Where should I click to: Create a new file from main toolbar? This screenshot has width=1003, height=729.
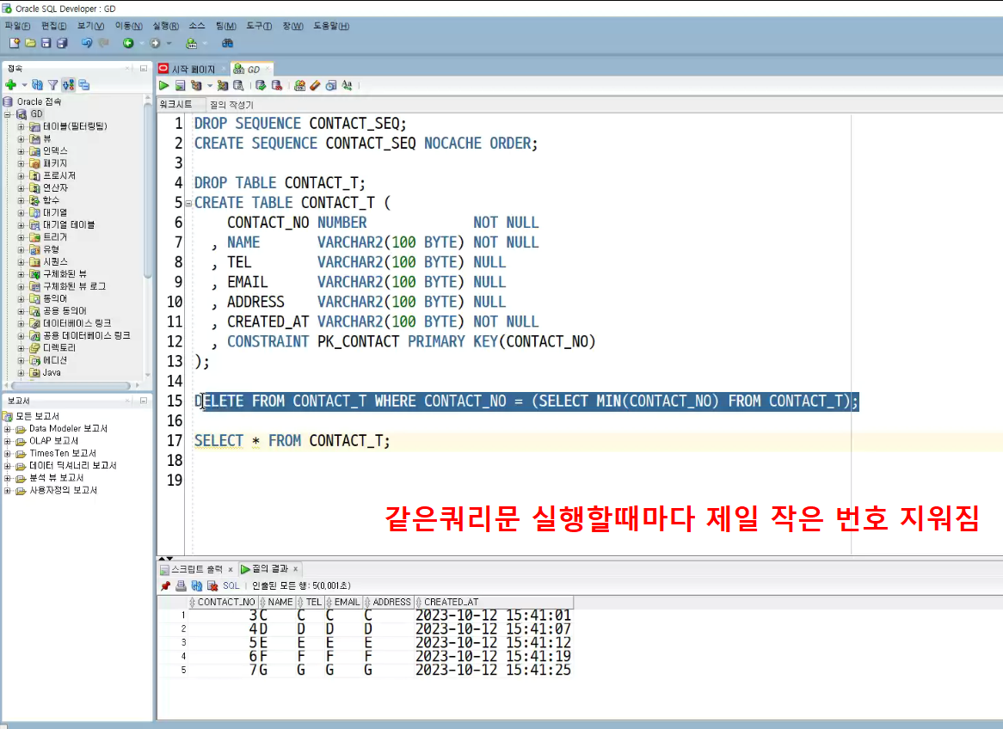14,43
